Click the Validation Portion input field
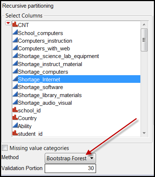Viewport: 155px width, 177px height. (70, 168)
